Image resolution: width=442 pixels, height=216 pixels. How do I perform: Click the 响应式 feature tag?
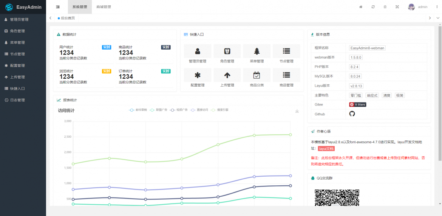pos(372,95)
